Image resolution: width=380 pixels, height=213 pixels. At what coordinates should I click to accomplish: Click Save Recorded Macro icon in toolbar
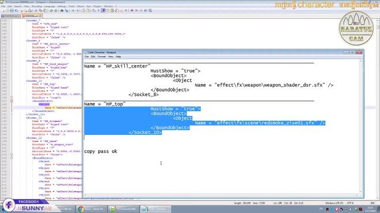(x=150, y=11)
